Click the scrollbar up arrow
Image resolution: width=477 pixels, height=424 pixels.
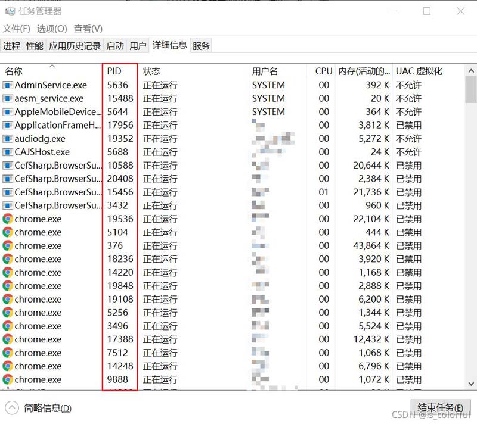pyautogui.click(x=471, y=71)
